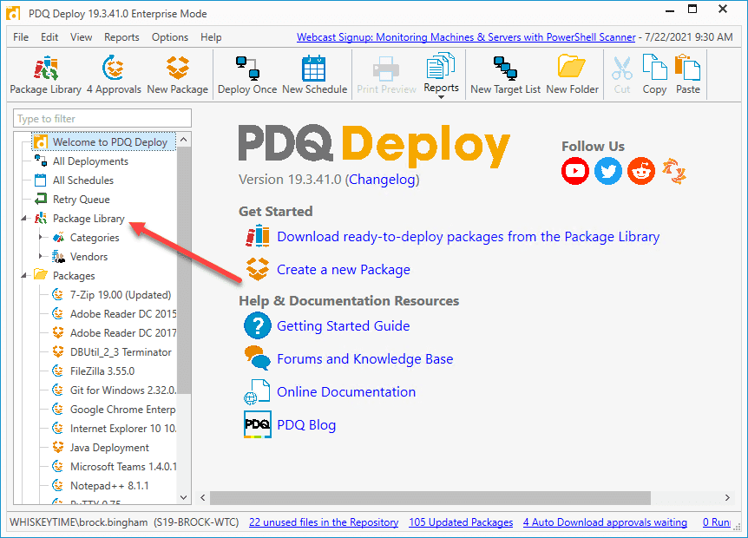This screenshot has width=748, height=538.
Task: Click Download ready-to-deploy packages link
Action: tap(468, 237)
